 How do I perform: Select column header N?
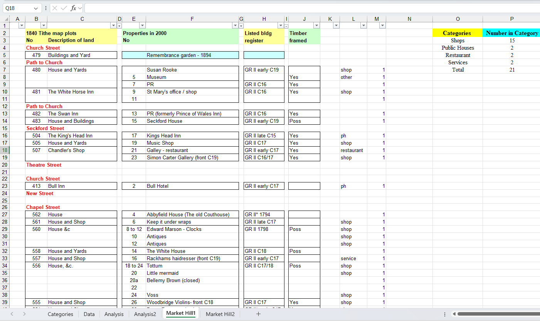(409, 19)
